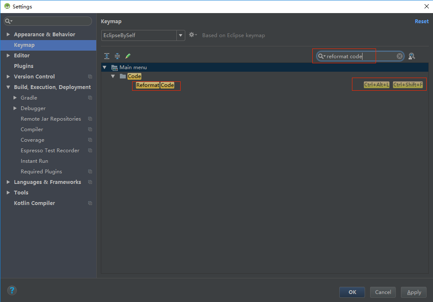
Task: Open keymap settings gear menu
Action: click(192, 35)
